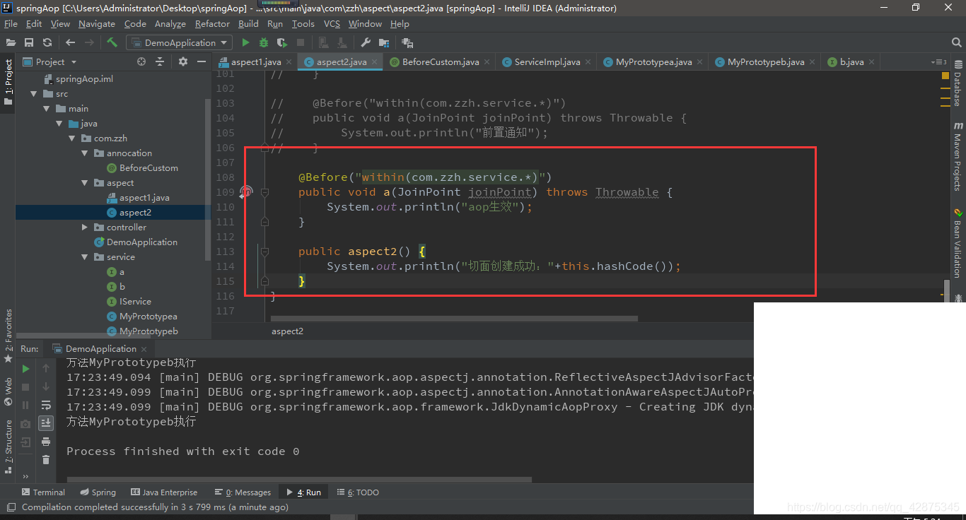This screenshot has height=520, width=966.
Task: Click the Run panel pause icon
Action: coord(25,405)
